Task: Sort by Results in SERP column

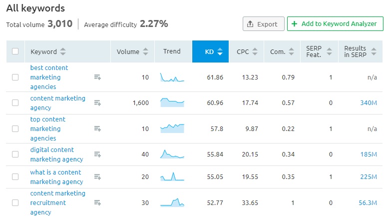Action: (x=359, y=51)
